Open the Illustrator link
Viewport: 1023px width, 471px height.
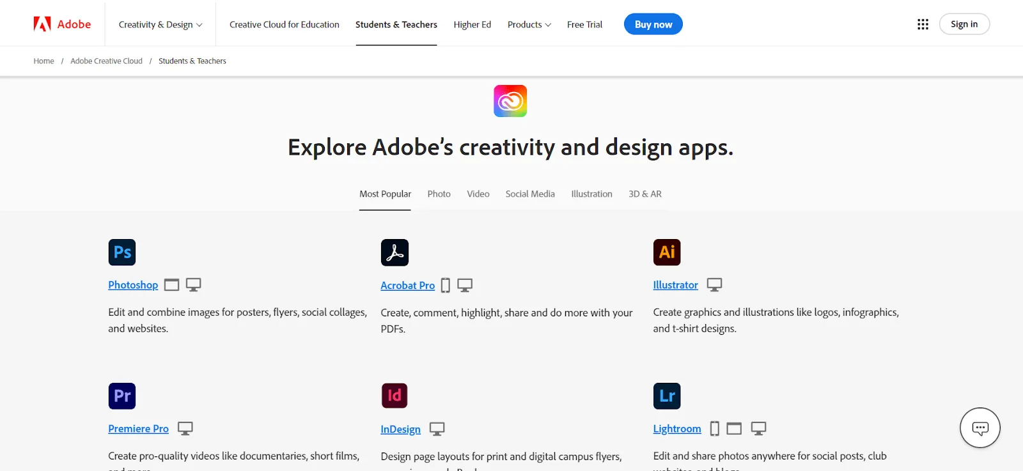(x=676, y=285)
